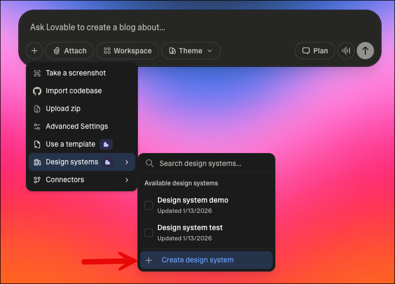Viewport: 395px width, 284px height.
Task: Click the zip file icon
Action: (37, 109)
